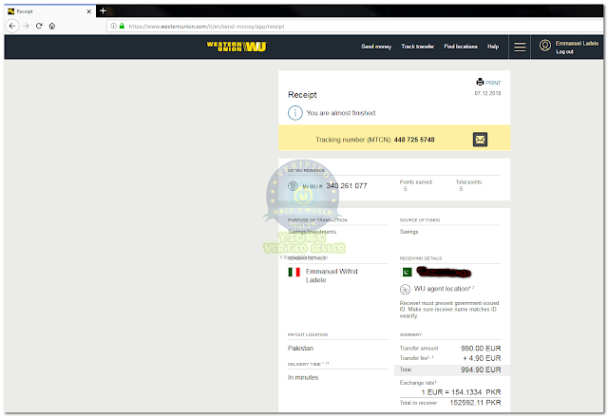Viewport: 608px width, 417px height.
Task: Click the Italy flag next to sender
Action: click(x=294, y=272)
